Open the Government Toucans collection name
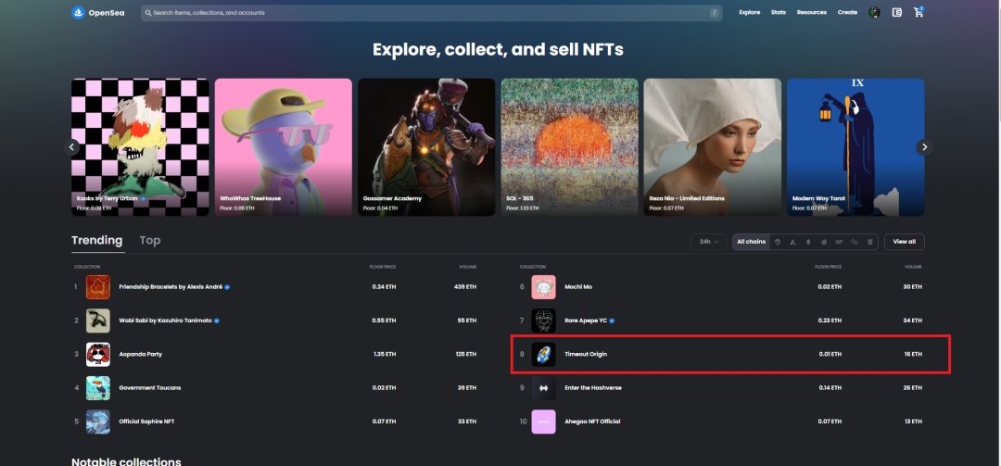The image size is (1001, 466). 150,388
